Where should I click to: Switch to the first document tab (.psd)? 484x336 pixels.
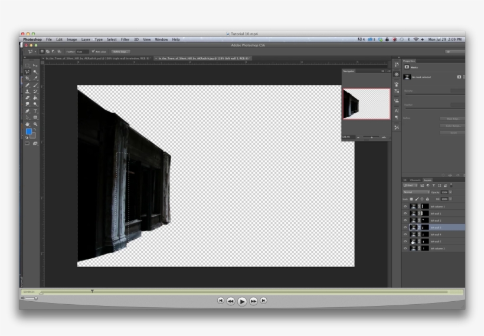click(97, 58)
